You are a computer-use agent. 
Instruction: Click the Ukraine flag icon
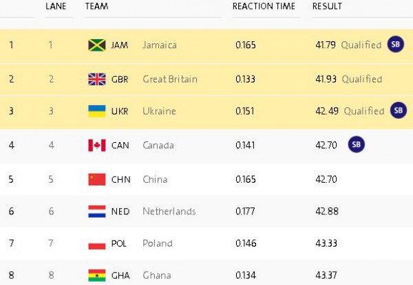[97, 111]
